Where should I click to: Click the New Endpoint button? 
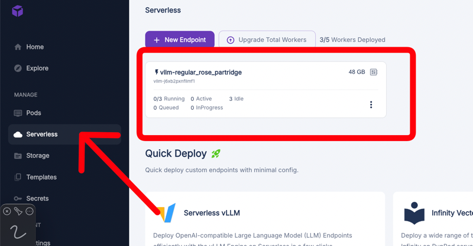(x=180, y=40)
